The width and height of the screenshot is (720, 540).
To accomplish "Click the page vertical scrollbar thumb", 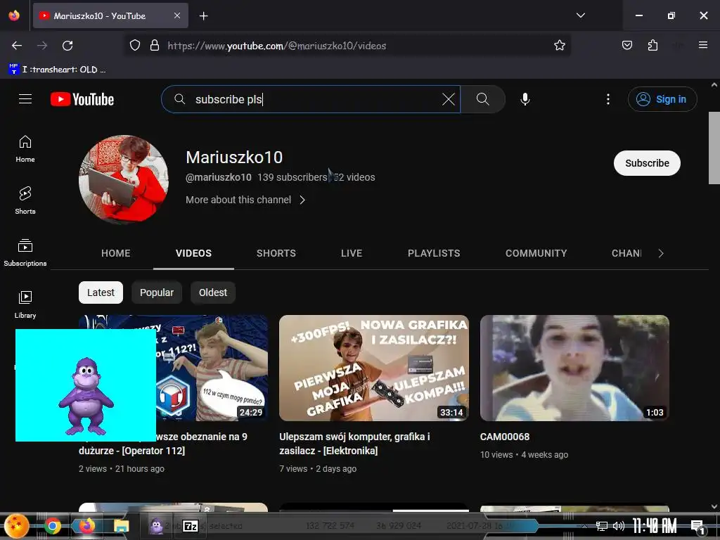I will point(714,148).
